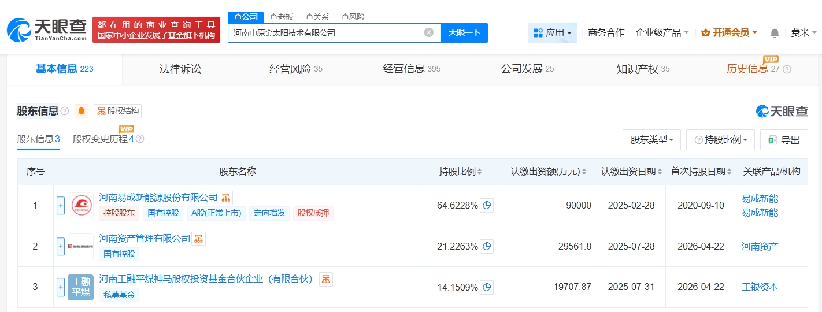Open the 应用 dropdown menu
The image size is (822, 312).
[x=552, y=33]
